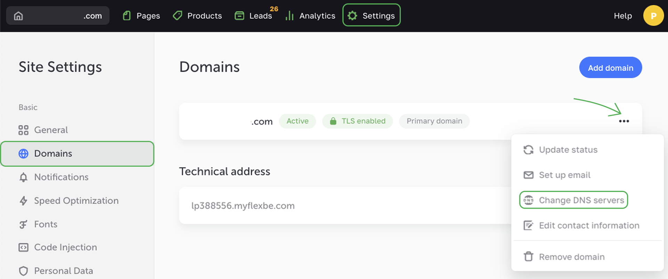The height and width of the screenshot is (279, 668).
Task: Open the Fonts settings
Action: [x=46, y=224]
